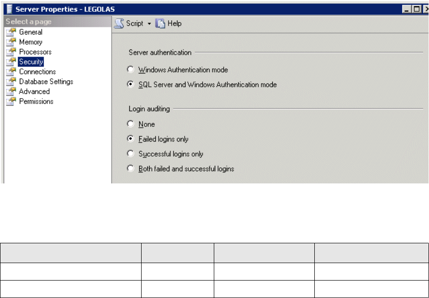Maximize the Server Properties window
The width and height of the screenshot is (429, 298).
point(417,9)
